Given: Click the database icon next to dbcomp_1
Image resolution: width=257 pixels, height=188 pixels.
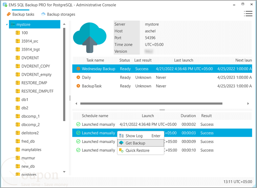Looking at the screenshot, I should pyautogui.click(x=18, y=116).
